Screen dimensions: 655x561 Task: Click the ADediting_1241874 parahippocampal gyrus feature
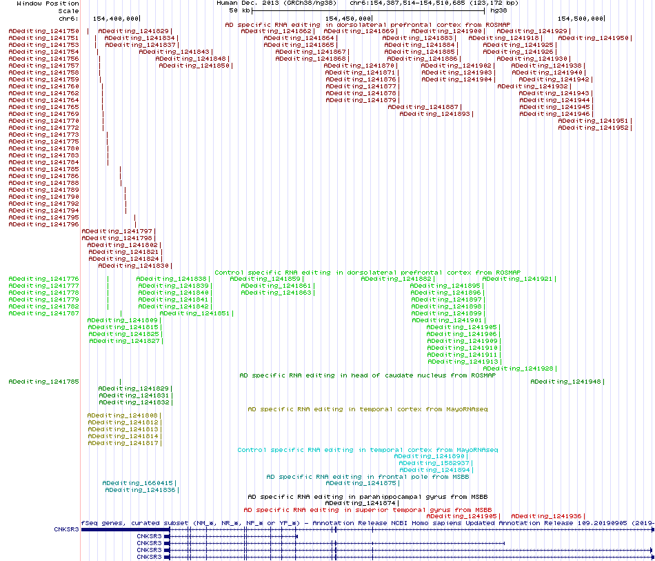click(361, 503)
